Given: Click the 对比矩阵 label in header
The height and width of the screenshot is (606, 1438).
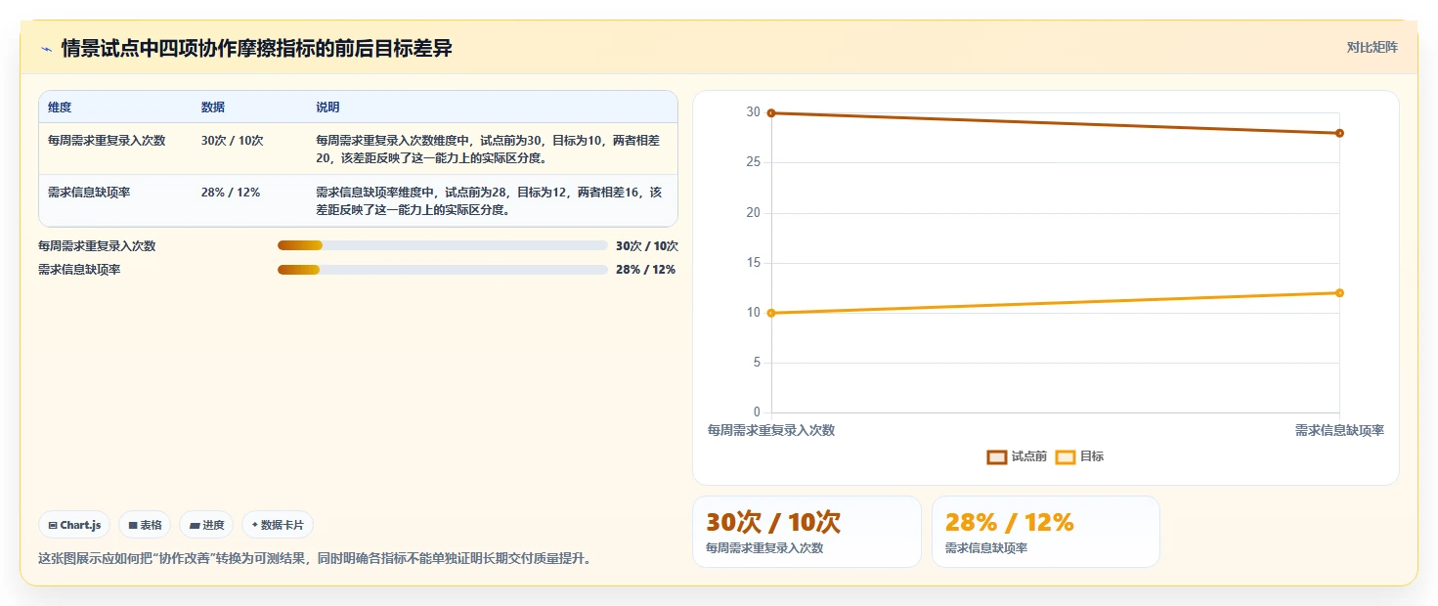Looking at the screenshot, I should (x=1373, y=47).
